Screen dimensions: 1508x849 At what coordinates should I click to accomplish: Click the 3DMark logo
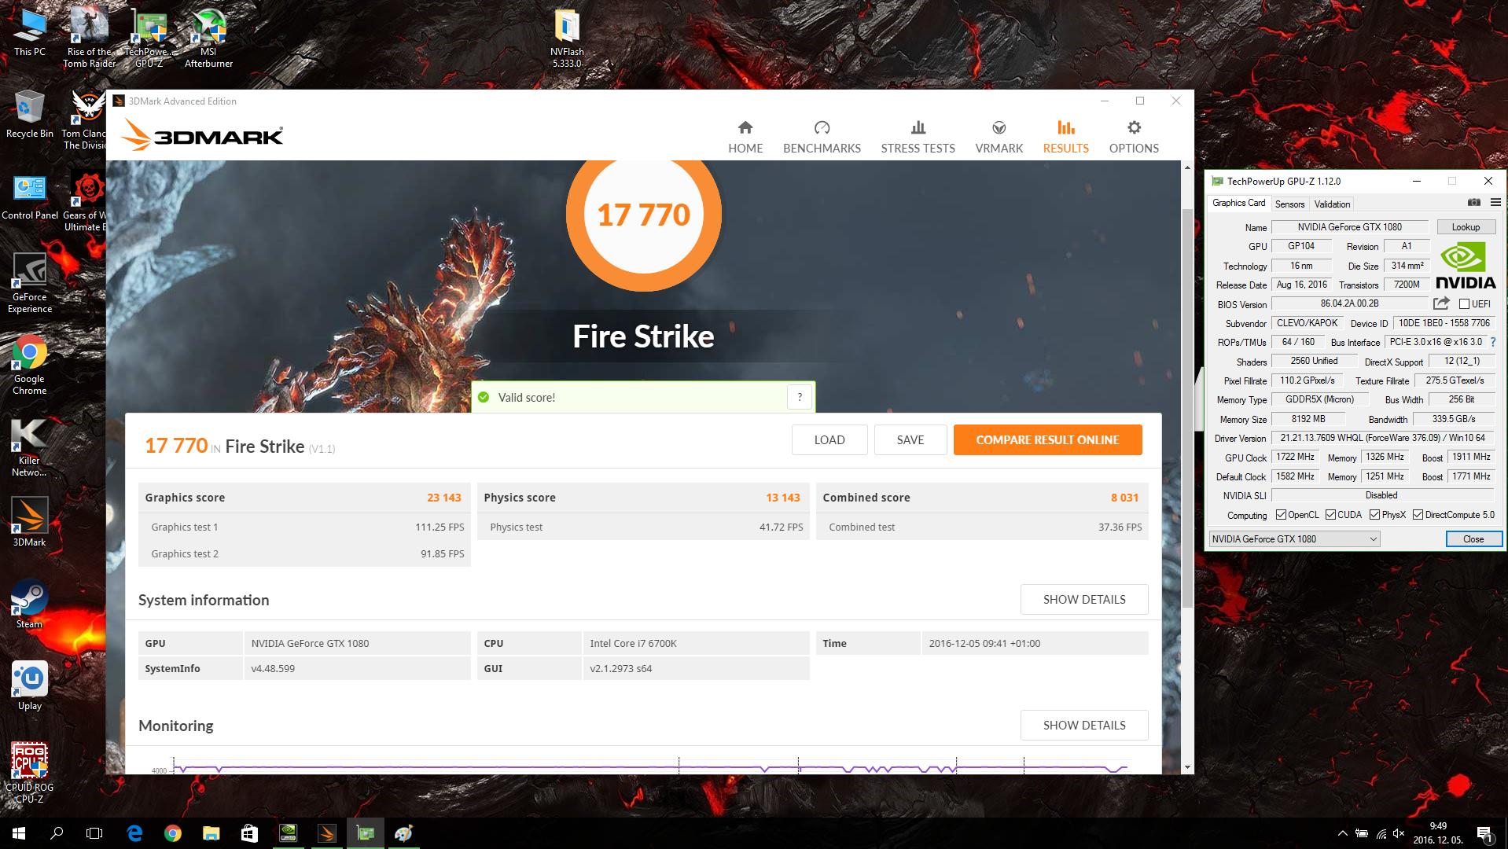pos(203,135)
